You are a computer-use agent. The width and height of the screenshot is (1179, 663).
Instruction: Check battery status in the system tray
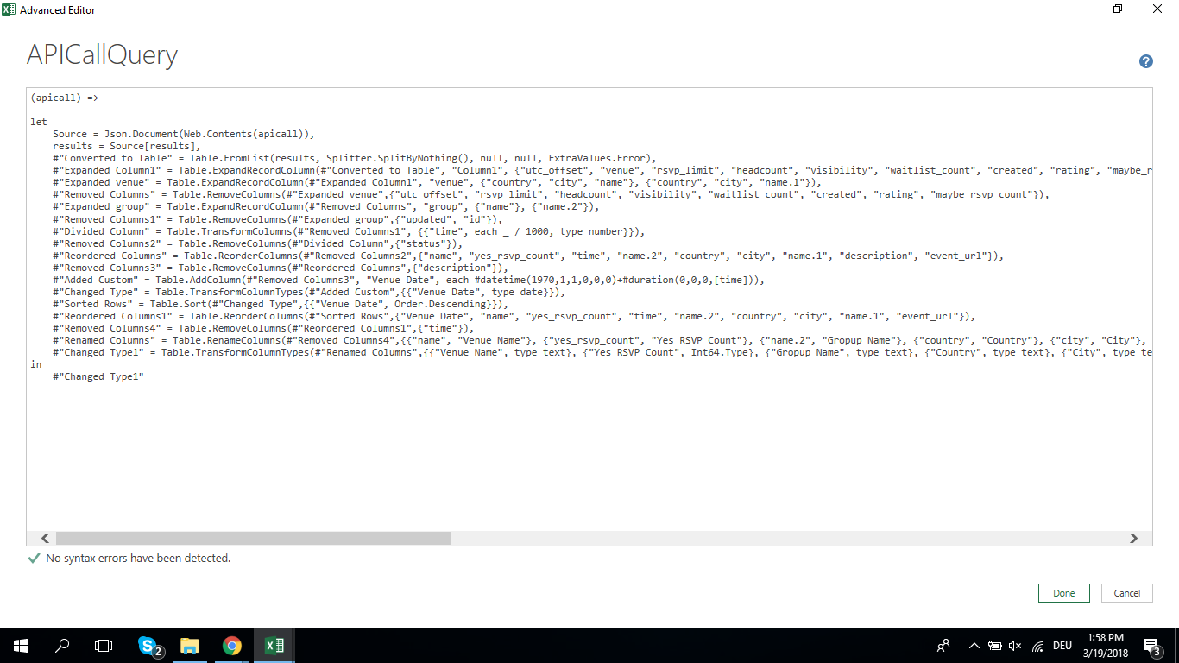tap(993, 645)
